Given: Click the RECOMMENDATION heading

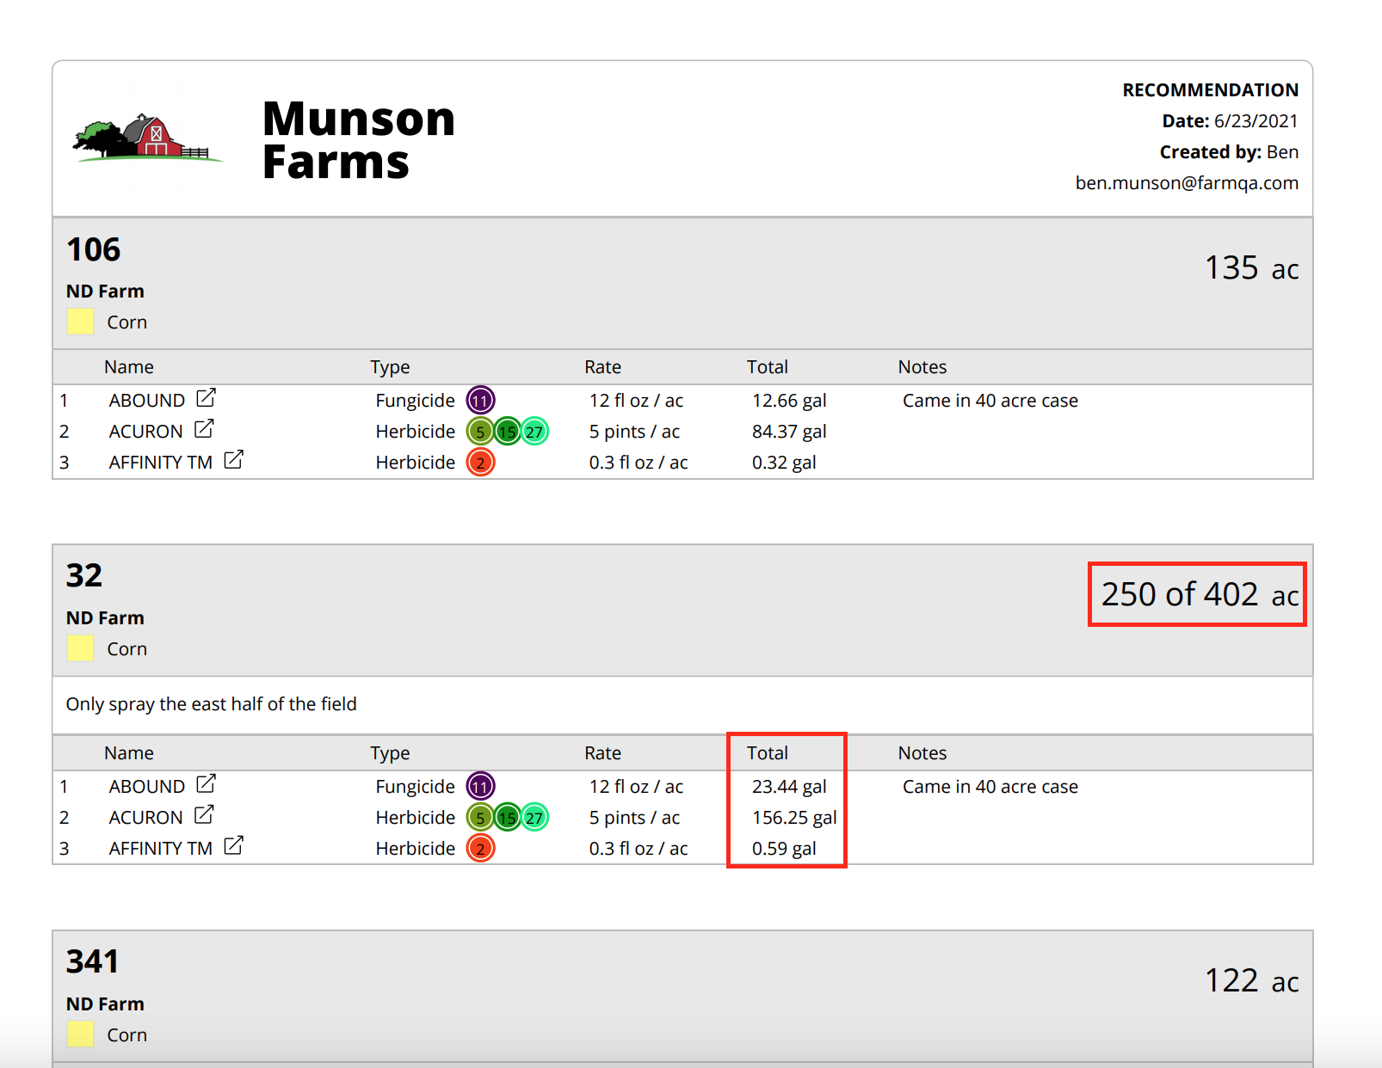Looking at the screenshot, I should click(1210, 90).
